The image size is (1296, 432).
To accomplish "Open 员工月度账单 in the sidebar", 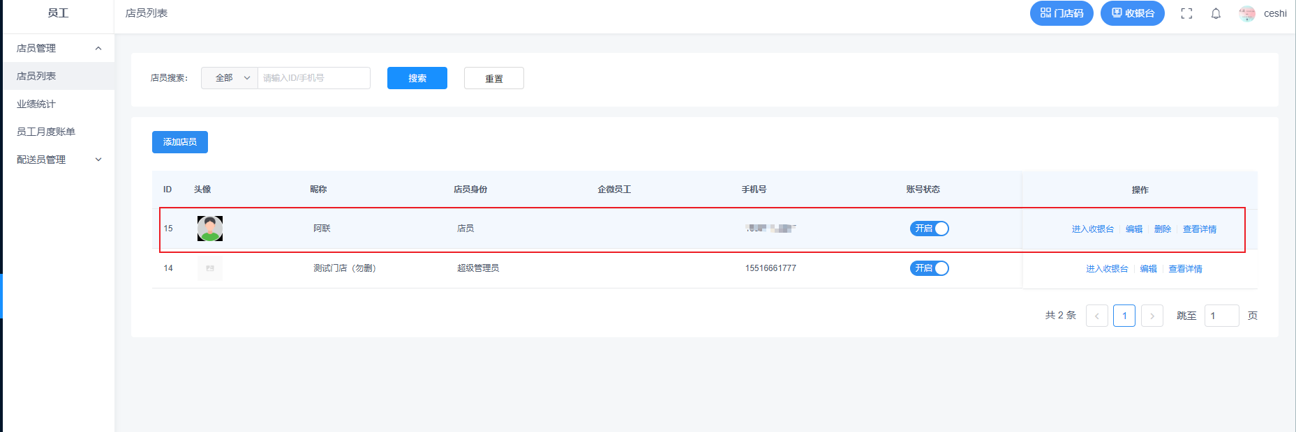I will click(x=46, y=132).
